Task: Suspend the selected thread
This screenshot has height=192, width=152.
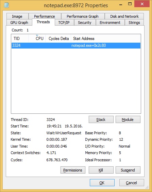Action: coord(128,170)
